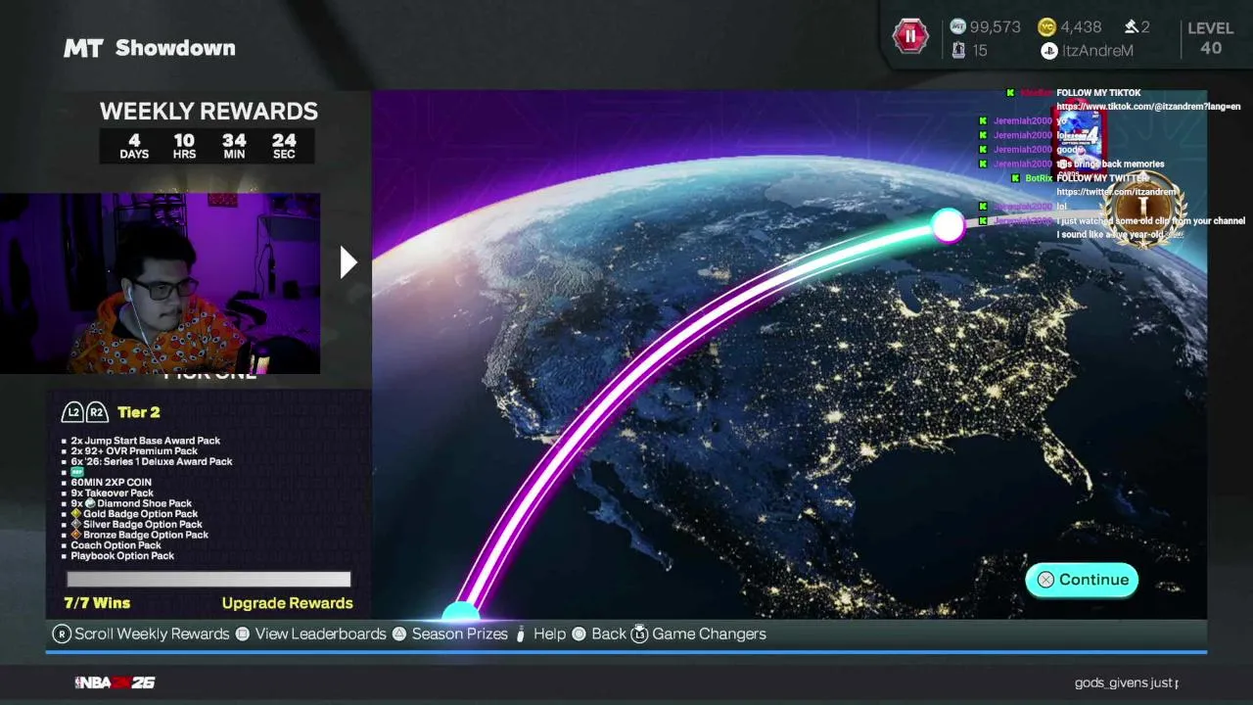Click the triangle button Season Prizes icon
Screen dimensions: 1253x705
coord(399,634)
